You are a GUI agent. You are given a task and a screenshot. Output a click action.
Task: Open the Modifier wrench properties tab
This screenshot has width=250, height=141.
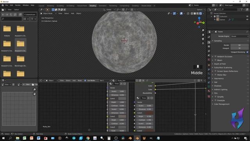point(209,69)
